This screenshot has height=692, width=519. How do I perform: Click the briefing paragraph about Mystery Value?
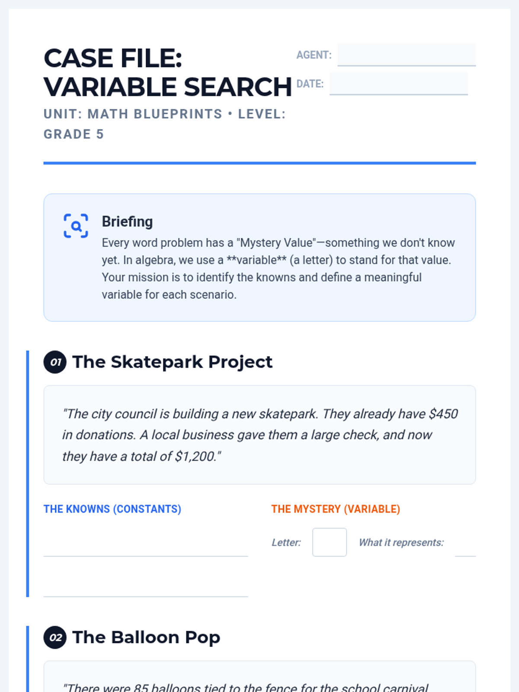pos(279,269)
